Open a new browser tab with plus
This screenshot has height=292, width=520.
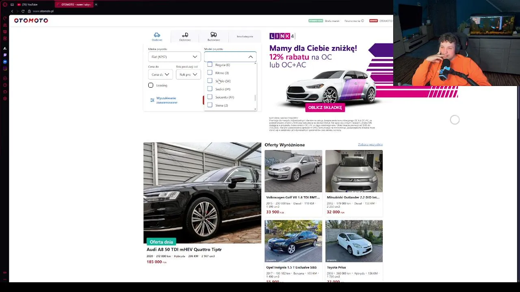tap(96, 4)
